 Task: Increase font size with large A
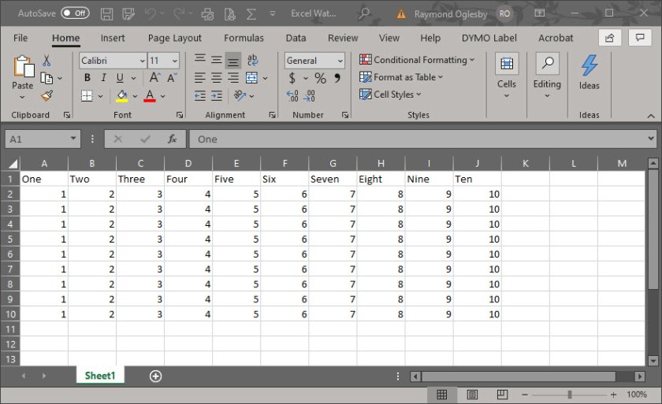[x=154, y=78]
